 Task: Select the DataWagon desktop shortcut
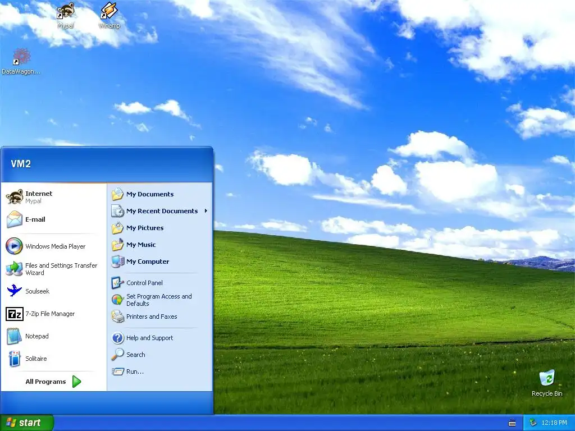point(21,62)
